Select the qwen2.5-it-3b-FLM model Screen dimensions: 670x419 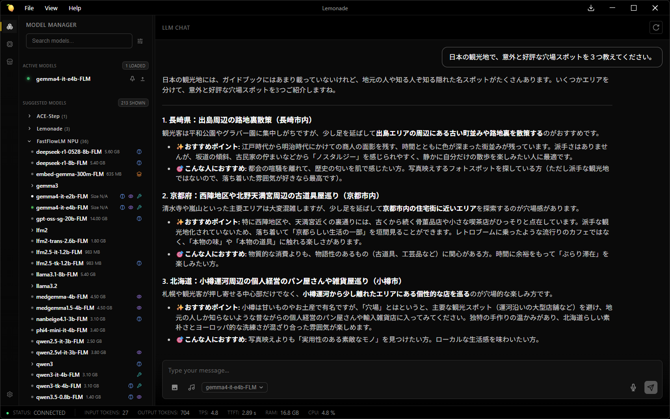tap(60, 341)
